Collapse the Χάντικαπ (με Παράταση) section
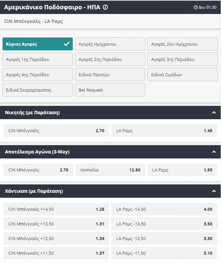 214,191
